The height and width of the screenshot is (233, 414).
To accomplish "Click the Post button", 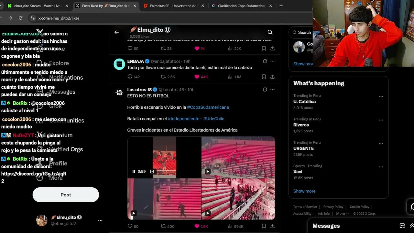I will [66, 195].
